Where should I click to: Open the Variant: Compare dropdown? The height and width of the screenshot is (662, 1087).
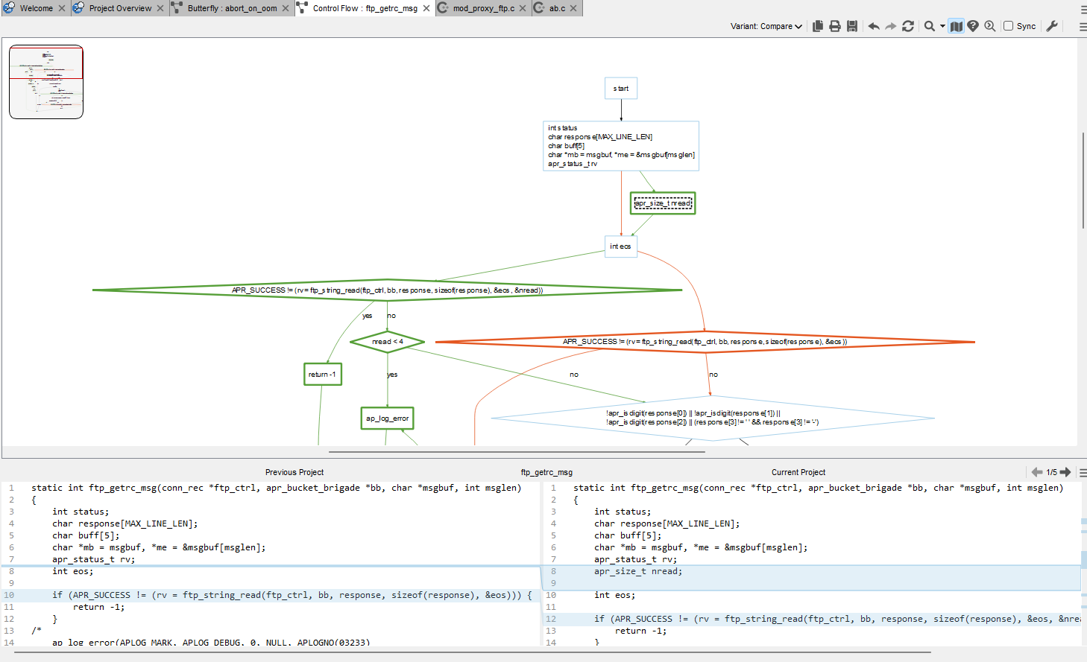[766, 26]
